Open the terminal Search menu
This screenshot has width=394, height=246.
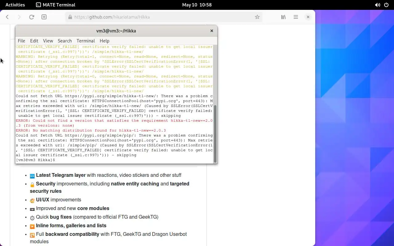coord(65,41)
